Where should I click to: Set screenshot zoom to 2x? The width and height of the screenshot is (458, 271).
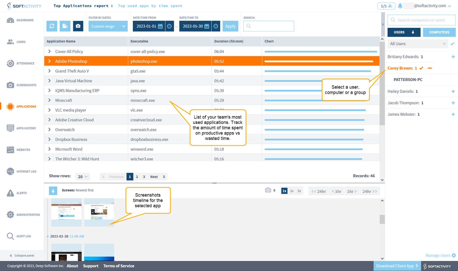pyautogui.click(x=292, y=191)
